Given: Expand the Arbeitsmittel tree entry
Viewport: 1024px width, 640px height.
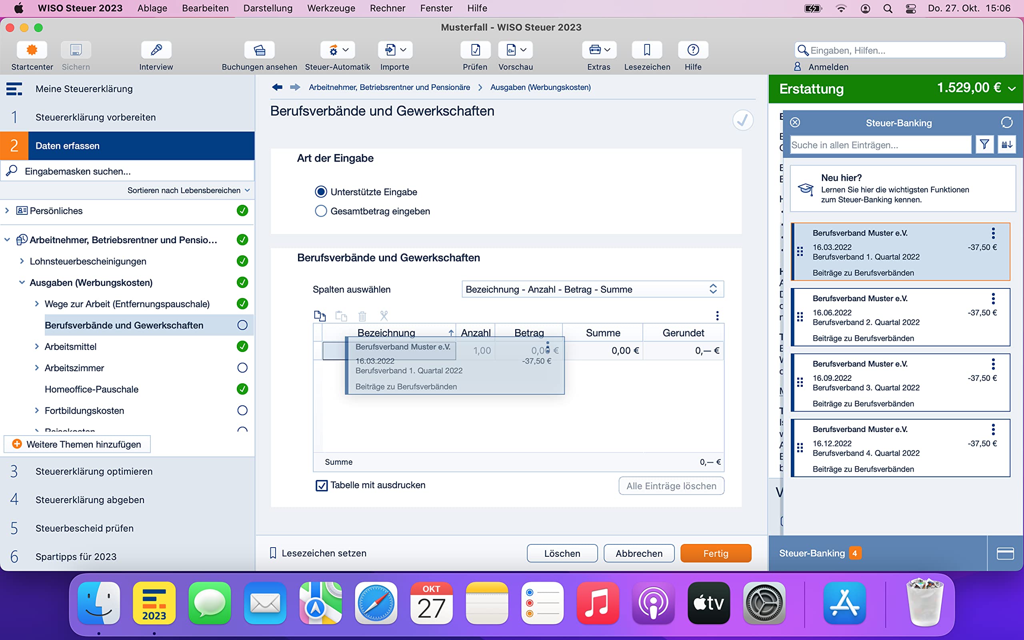Looking at the screenshot, I should 37,347.
